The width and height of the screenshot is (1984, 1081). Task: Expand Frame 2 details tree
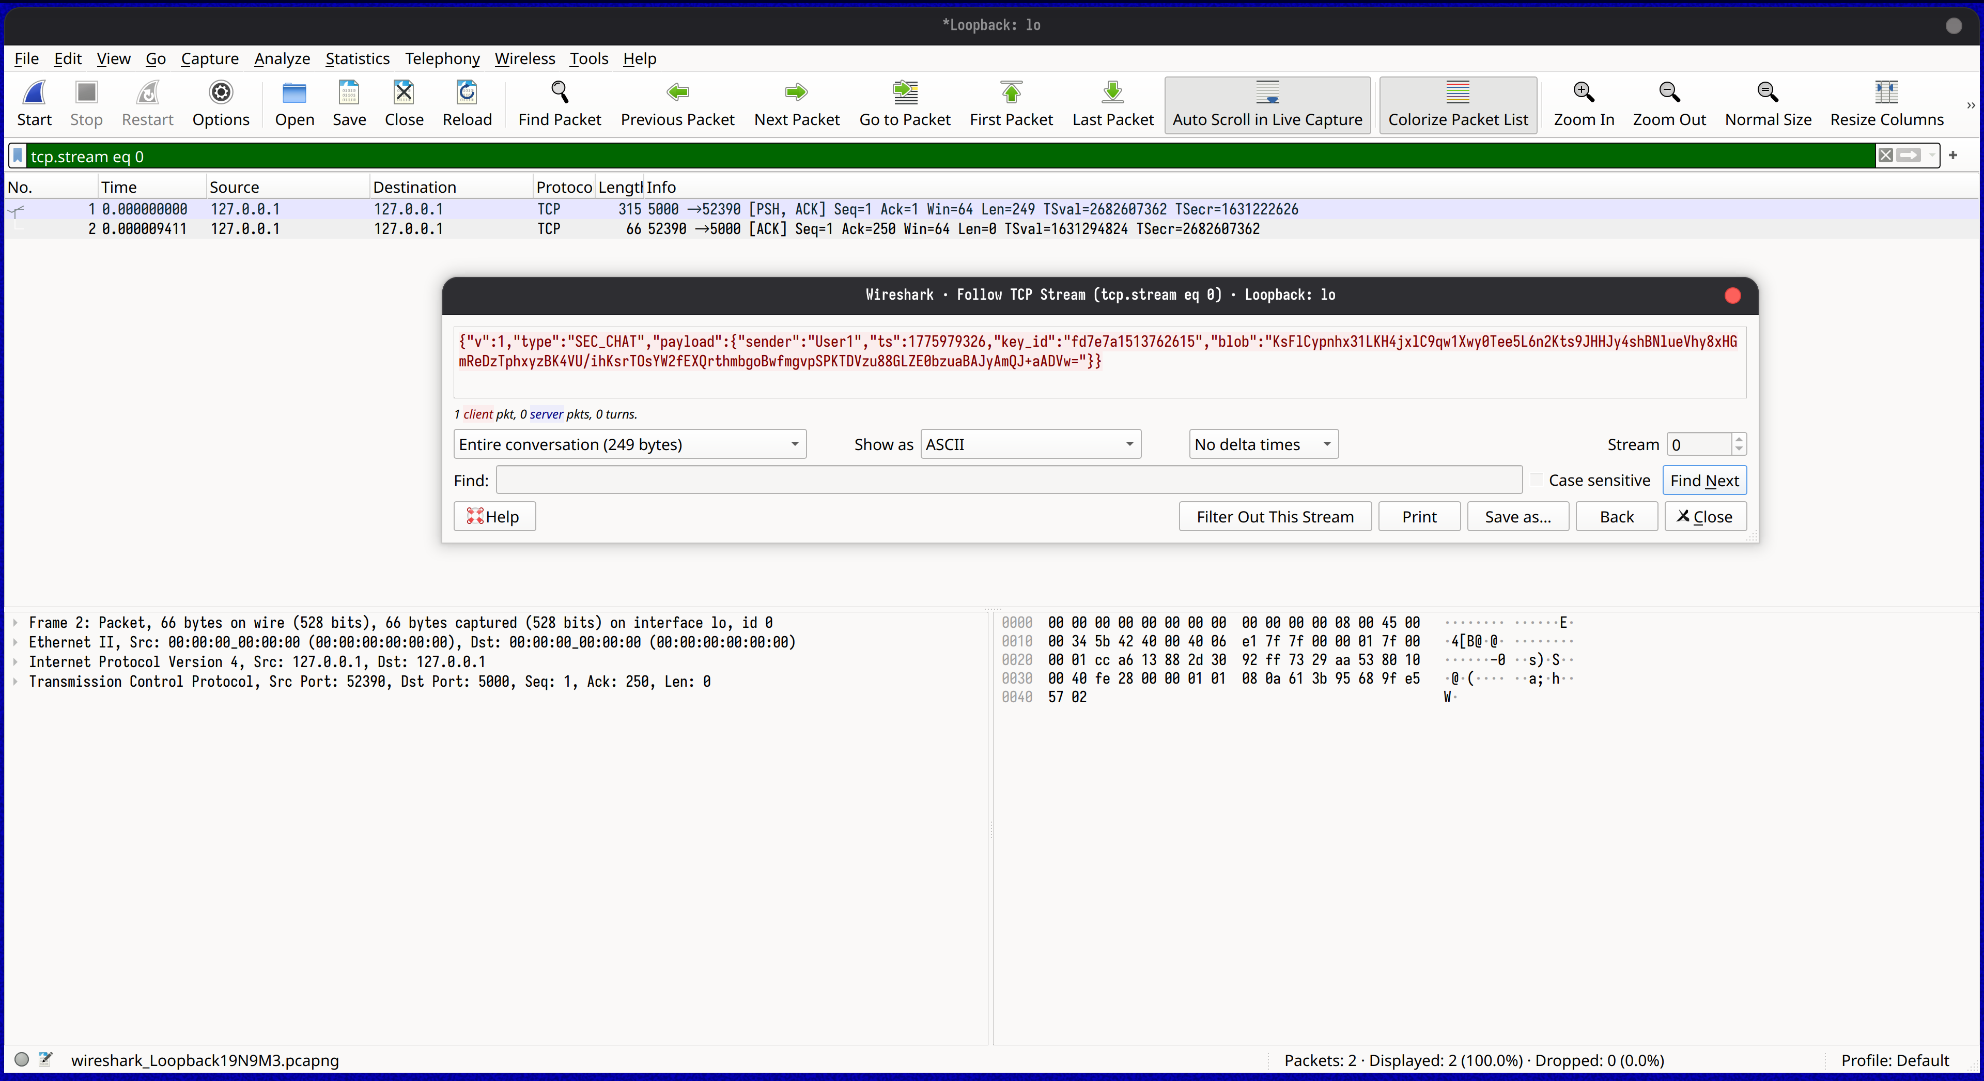pos(16,623)
